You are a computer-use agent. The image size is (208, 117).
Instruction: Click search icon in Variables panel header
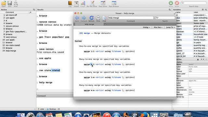206,10
